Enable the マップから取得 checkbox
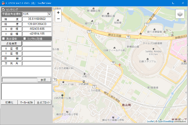Viewport: 188px width, 125px height. pyautogui.click(x=25, y=38)
